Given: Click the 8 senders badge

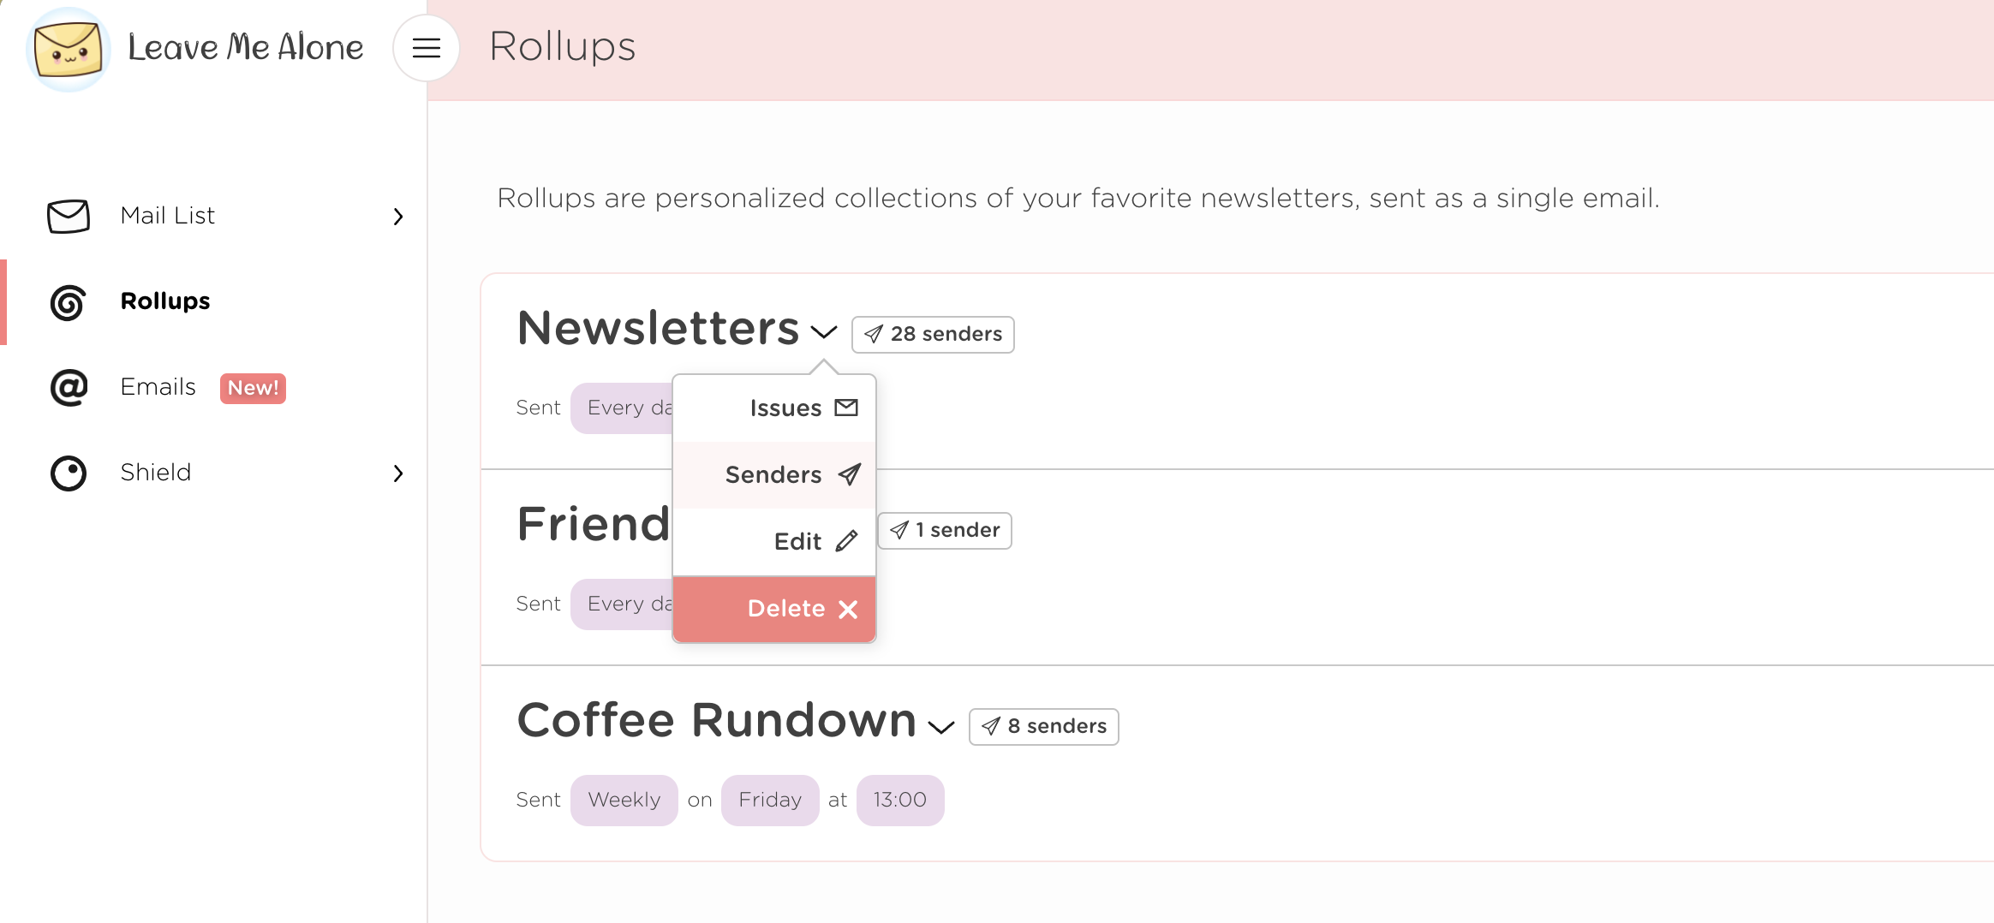Looking at the screenshot, I should (x=1043, y=727).
